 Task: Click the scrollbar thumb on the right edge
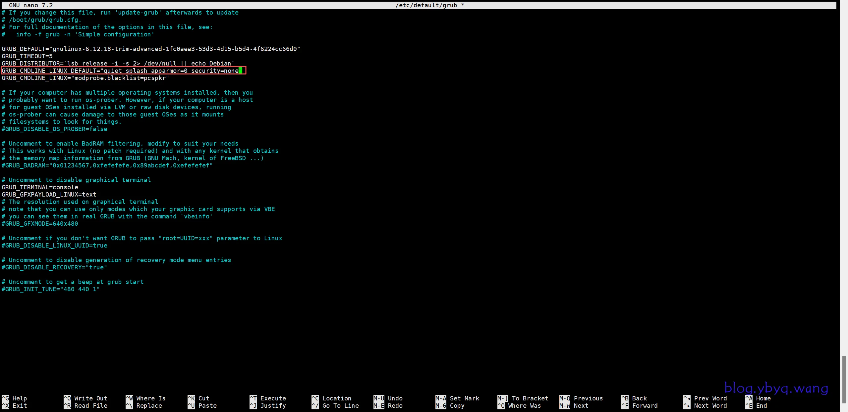tap(844, 379)
